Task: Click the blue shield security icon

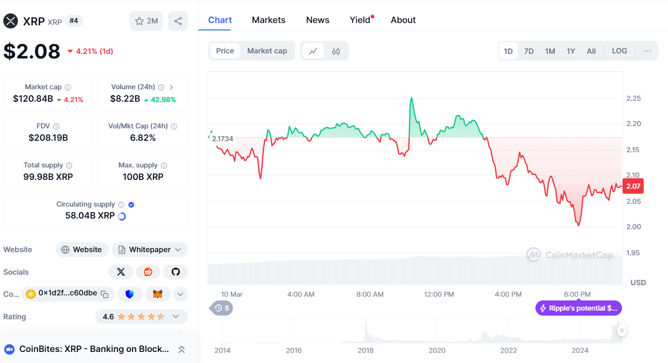Action: point(130,294)
